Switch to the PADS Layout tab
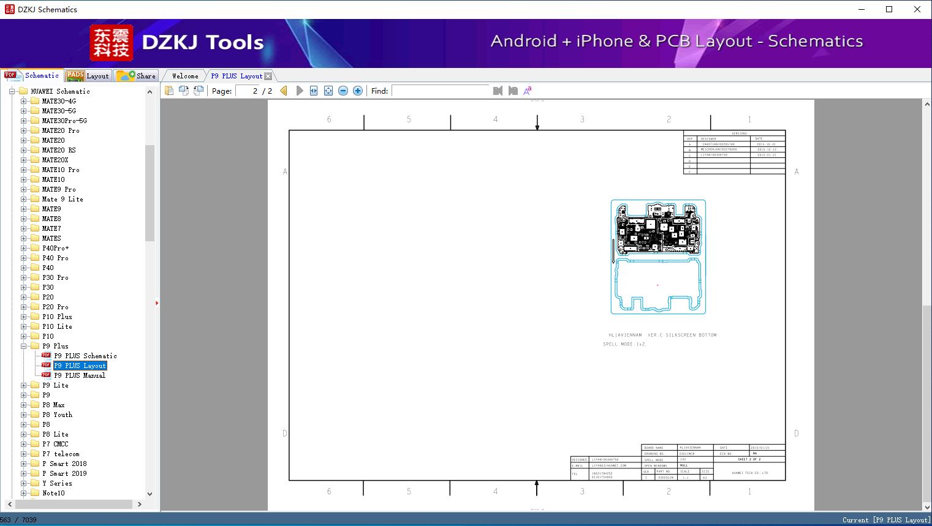Viewport: 932px width, 526px height. (x=88, y=76)
